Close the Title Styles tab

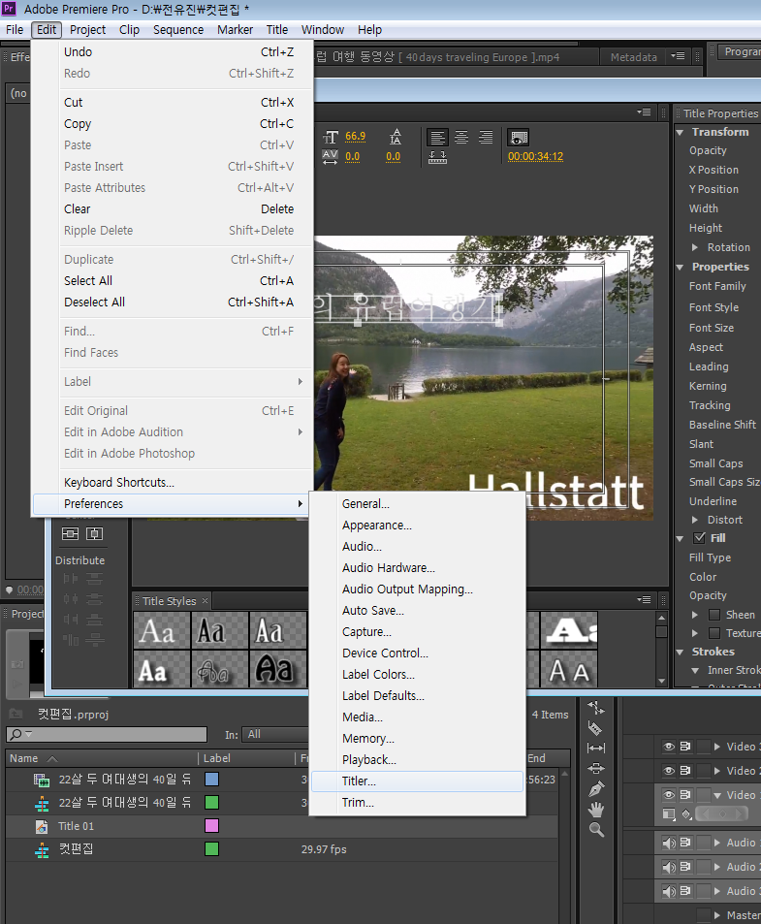pyautogui.click(x=205, y=600)
